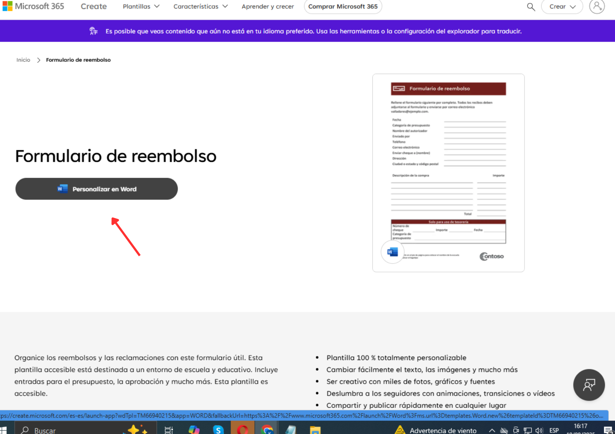Click the Contoso logo on preview
The height and width of the screenshot is (434, 615).
pos(492,256)
